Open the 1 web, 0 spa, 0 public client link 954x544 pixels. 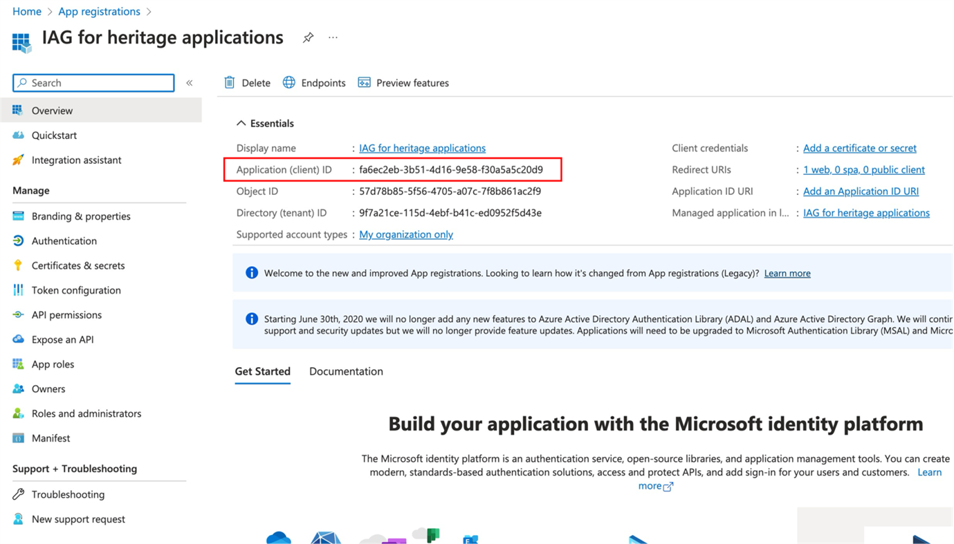pyautogui.click(x=864, y=169)
